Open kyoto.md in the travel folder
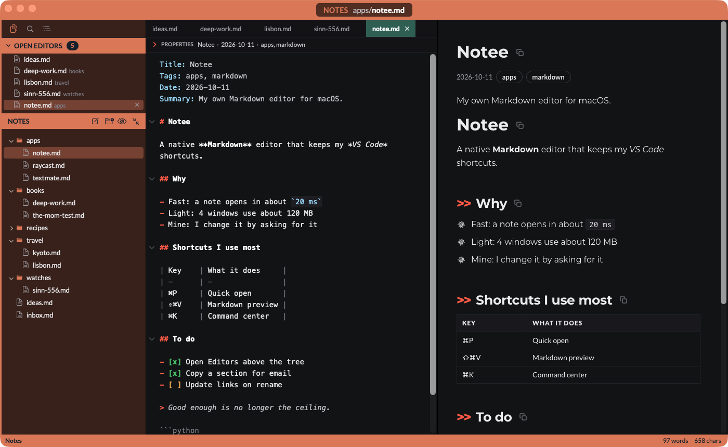This screenshot has height=447, width=728. [x=46, y=253]
